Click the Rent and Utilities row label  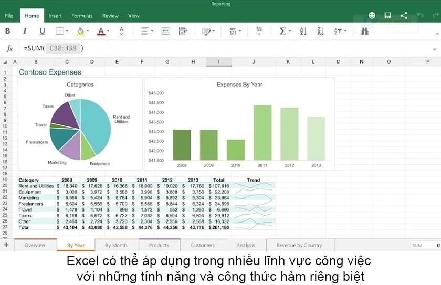[36, 186]
